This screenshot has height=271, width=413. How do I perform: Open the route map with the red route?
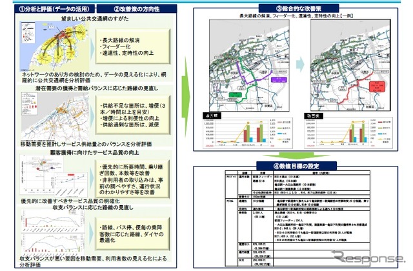[350, 66]
